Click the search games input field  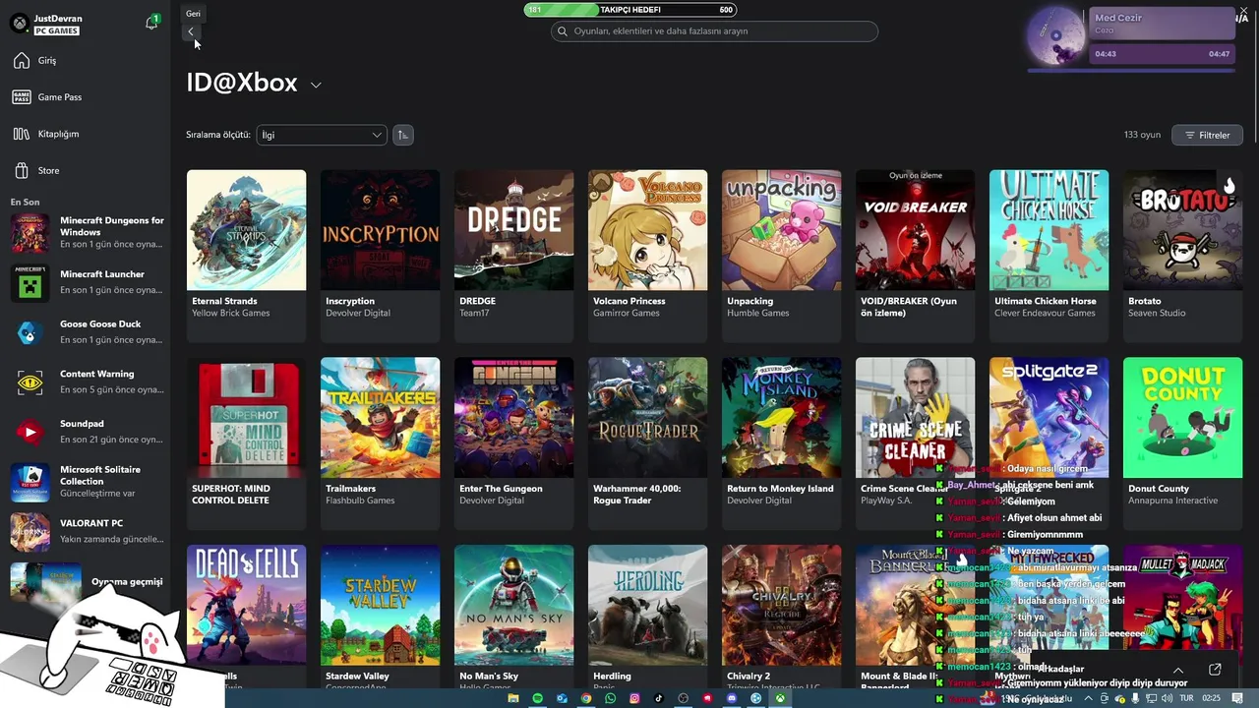[x=714, y=31]
